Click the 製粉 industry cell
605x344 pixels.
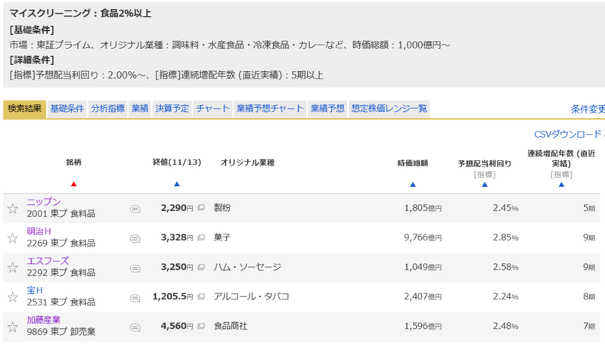click(x=222, y=208)
